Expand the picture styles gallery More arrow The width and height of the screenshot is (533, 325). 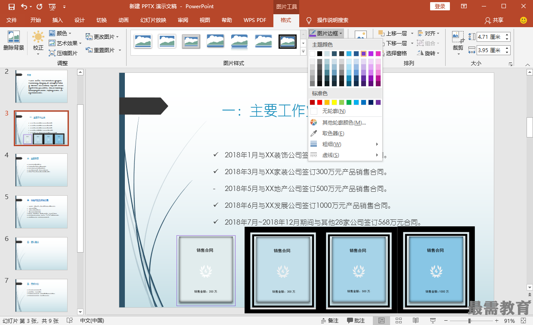click(x=303, y=52)
